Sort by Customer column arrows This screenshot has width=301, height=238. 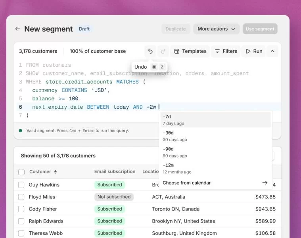(56, 172)
